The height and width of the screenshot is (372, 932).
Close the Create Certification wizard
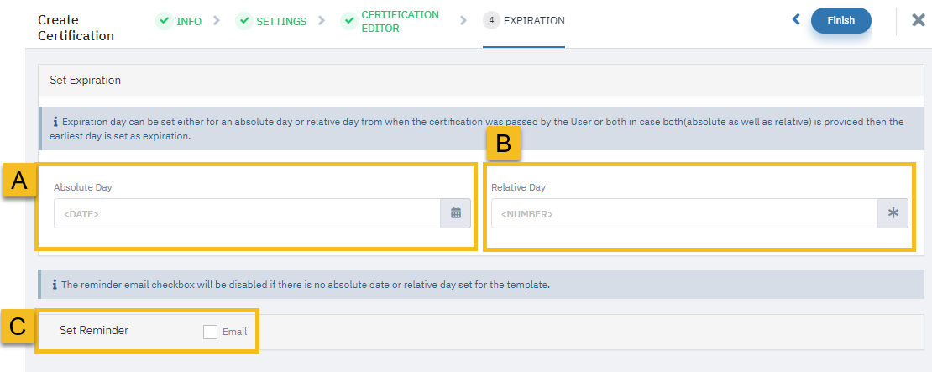[919, 20]
